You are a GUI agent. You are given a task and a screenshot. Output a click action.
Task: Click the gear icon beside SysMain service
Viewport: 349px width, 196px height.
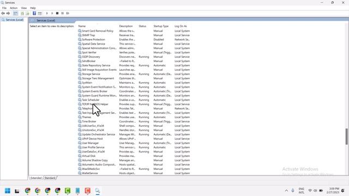point(80,82)
